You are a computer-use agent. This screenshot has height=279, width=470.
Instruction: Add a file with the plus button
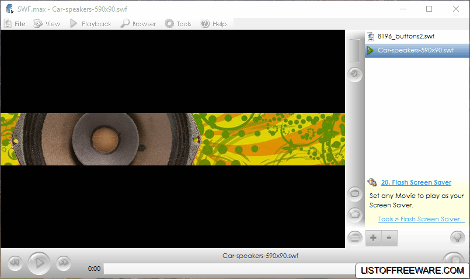374,238
